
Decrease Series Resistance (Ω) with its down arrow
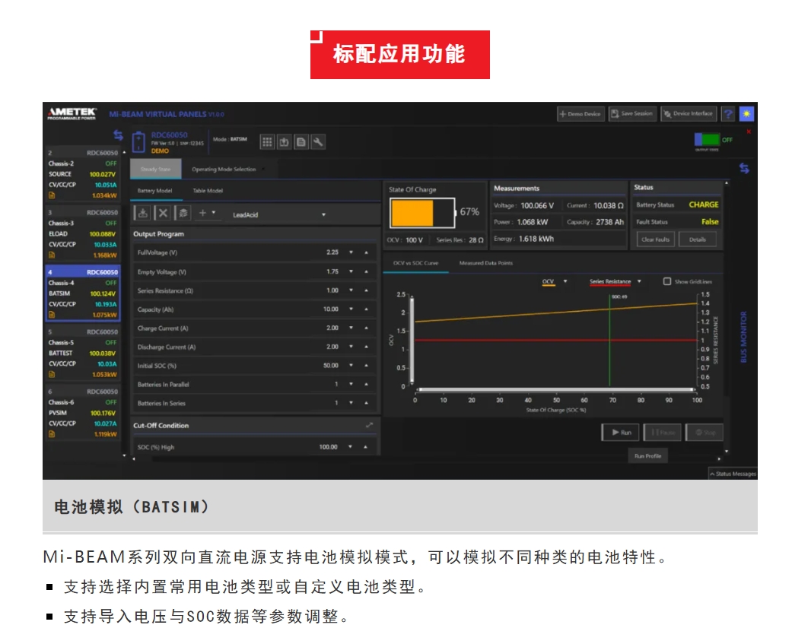[x=351, y=290]
